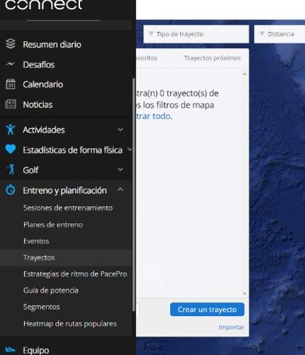Viewport: 305px width, 355px height.
Task: Click the Actividades label
Action: [x=44, y=130]
